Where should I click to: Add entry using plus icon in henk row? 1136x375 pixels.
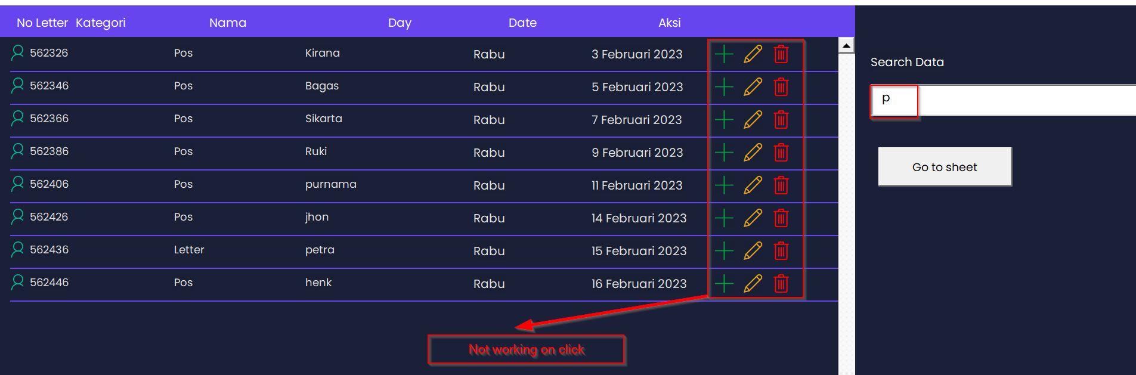(724, 284)
